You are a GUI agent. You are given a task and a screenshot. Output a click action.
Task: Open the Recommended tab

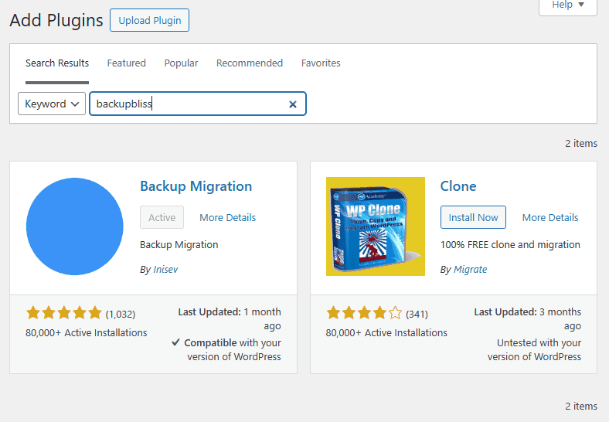249,63
